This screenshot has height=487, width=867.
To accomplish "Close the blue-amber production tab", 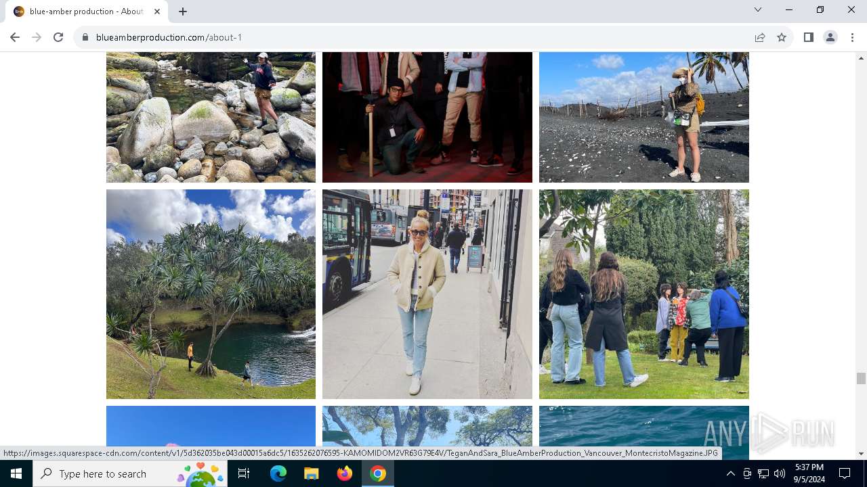I will pos(157,11).
